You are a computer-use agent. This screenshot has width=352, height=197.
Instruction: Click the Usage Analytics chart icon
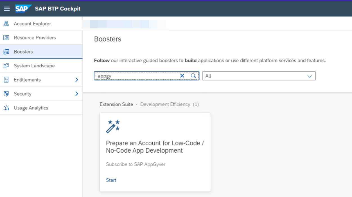(x=6, y=108)
